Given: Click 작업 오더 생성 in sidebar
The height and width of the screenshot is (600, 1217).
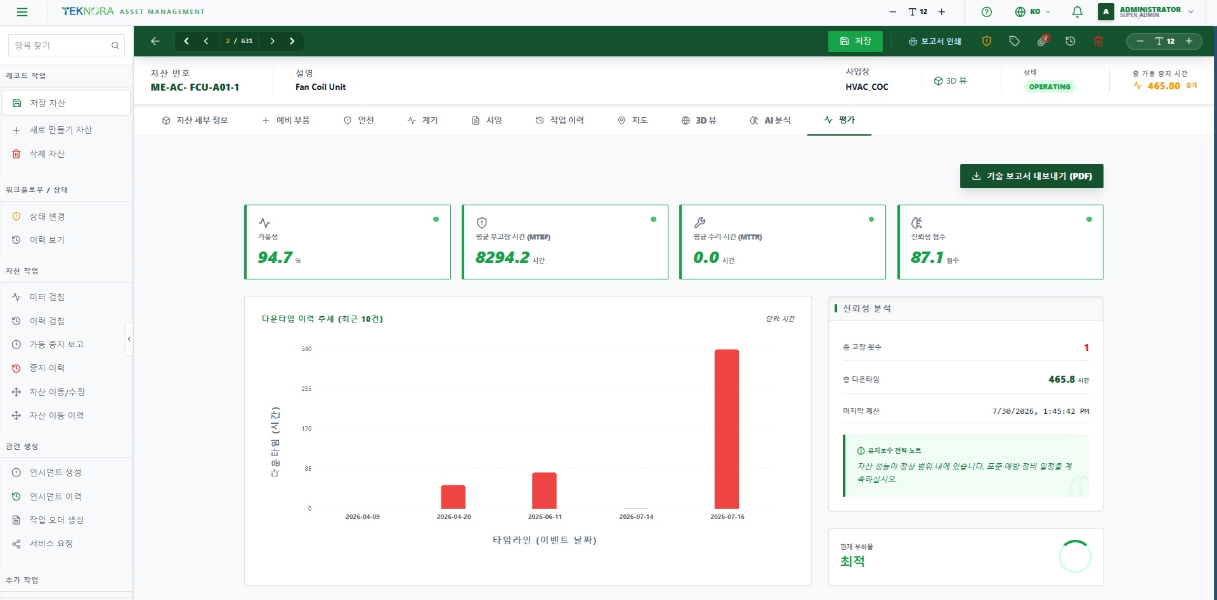Looking at the screenshot, I should (x=67, y=520).
